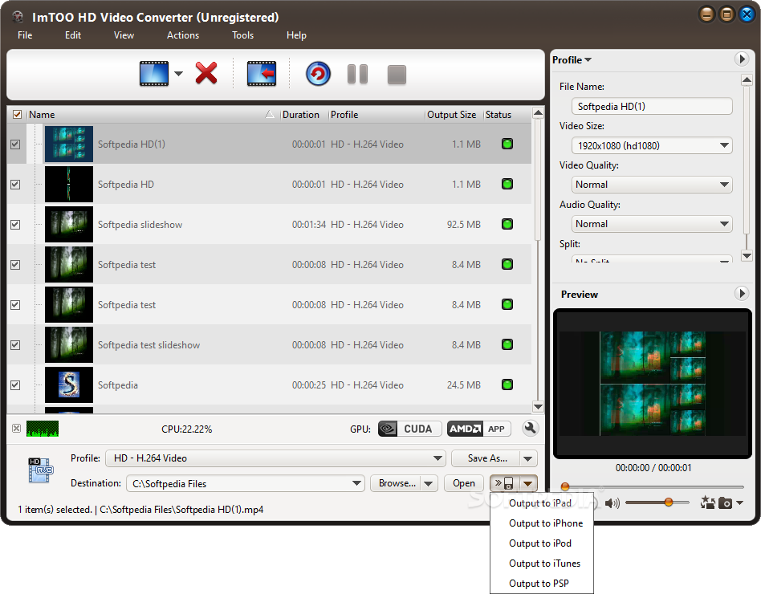
Task: Start conversion with the blue Convert button
Action: tap(318, 74)
